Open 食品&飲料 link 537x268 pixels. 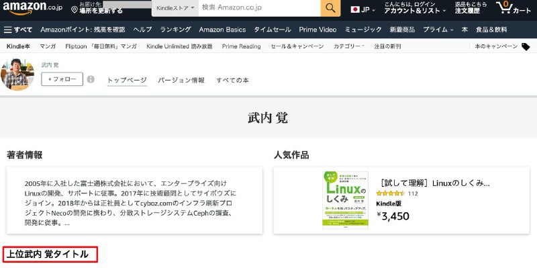click(x=491, y=30)
